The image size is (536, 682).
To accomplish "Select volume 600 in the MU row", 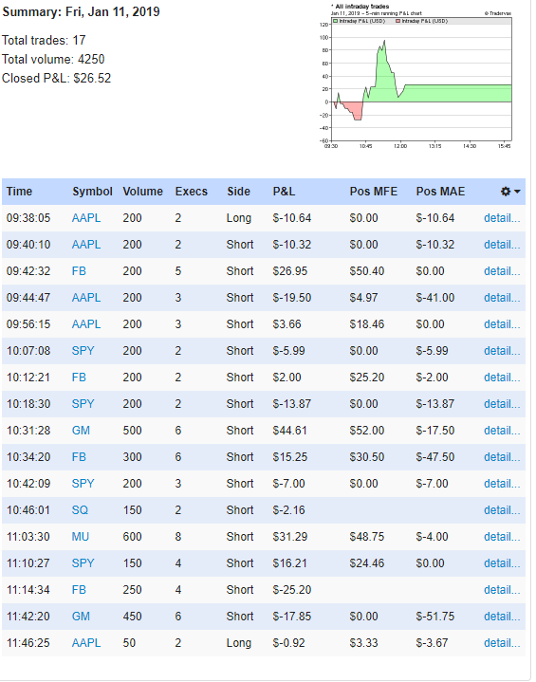I will pos(132,536).
